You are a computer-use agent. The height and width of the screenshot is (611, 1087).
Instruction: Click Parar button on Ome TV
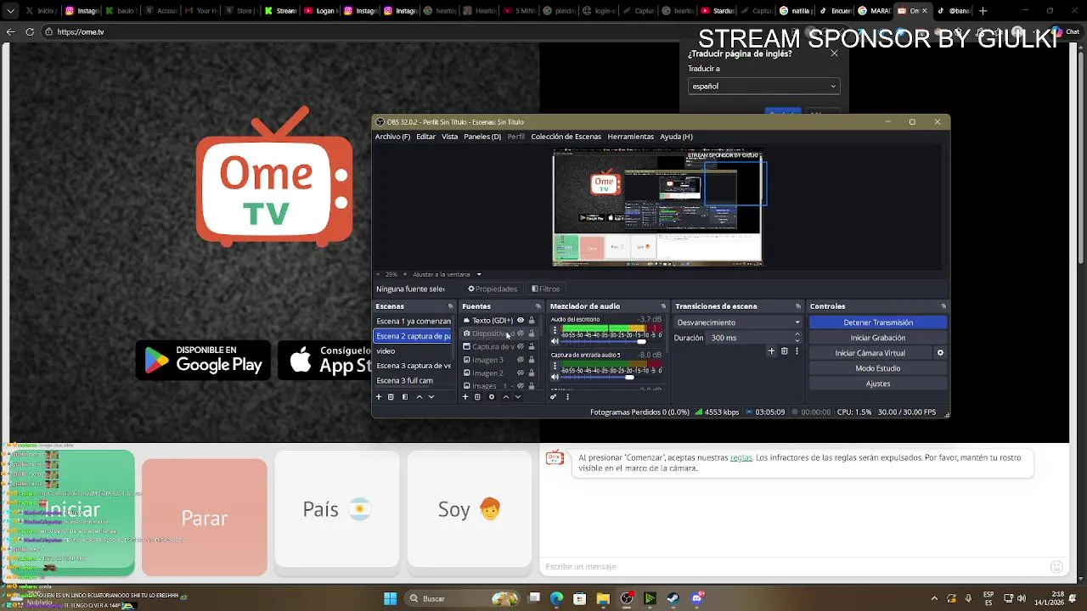205,518
